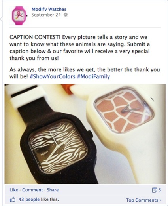The height and width of the screenshot is (206, 168).
Task: Follow the #ShowYourColors hashtag
Action: point(53,76)
